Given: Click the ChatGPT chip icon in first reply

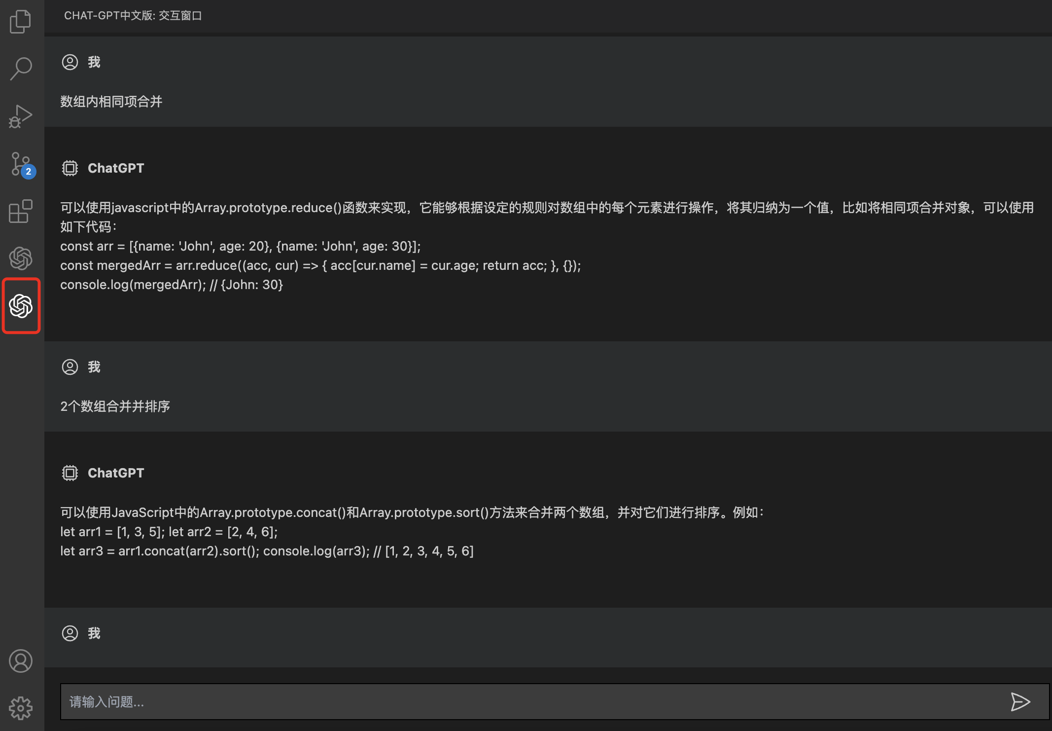Looking at the screenshot, I should coord(70,168).
